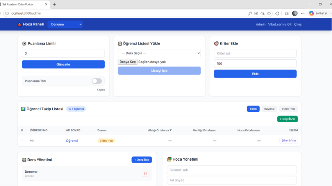This screenshot has height=186, width=332.
Task: Open the Admin link in navbar
Action: [x=260, y=25]
